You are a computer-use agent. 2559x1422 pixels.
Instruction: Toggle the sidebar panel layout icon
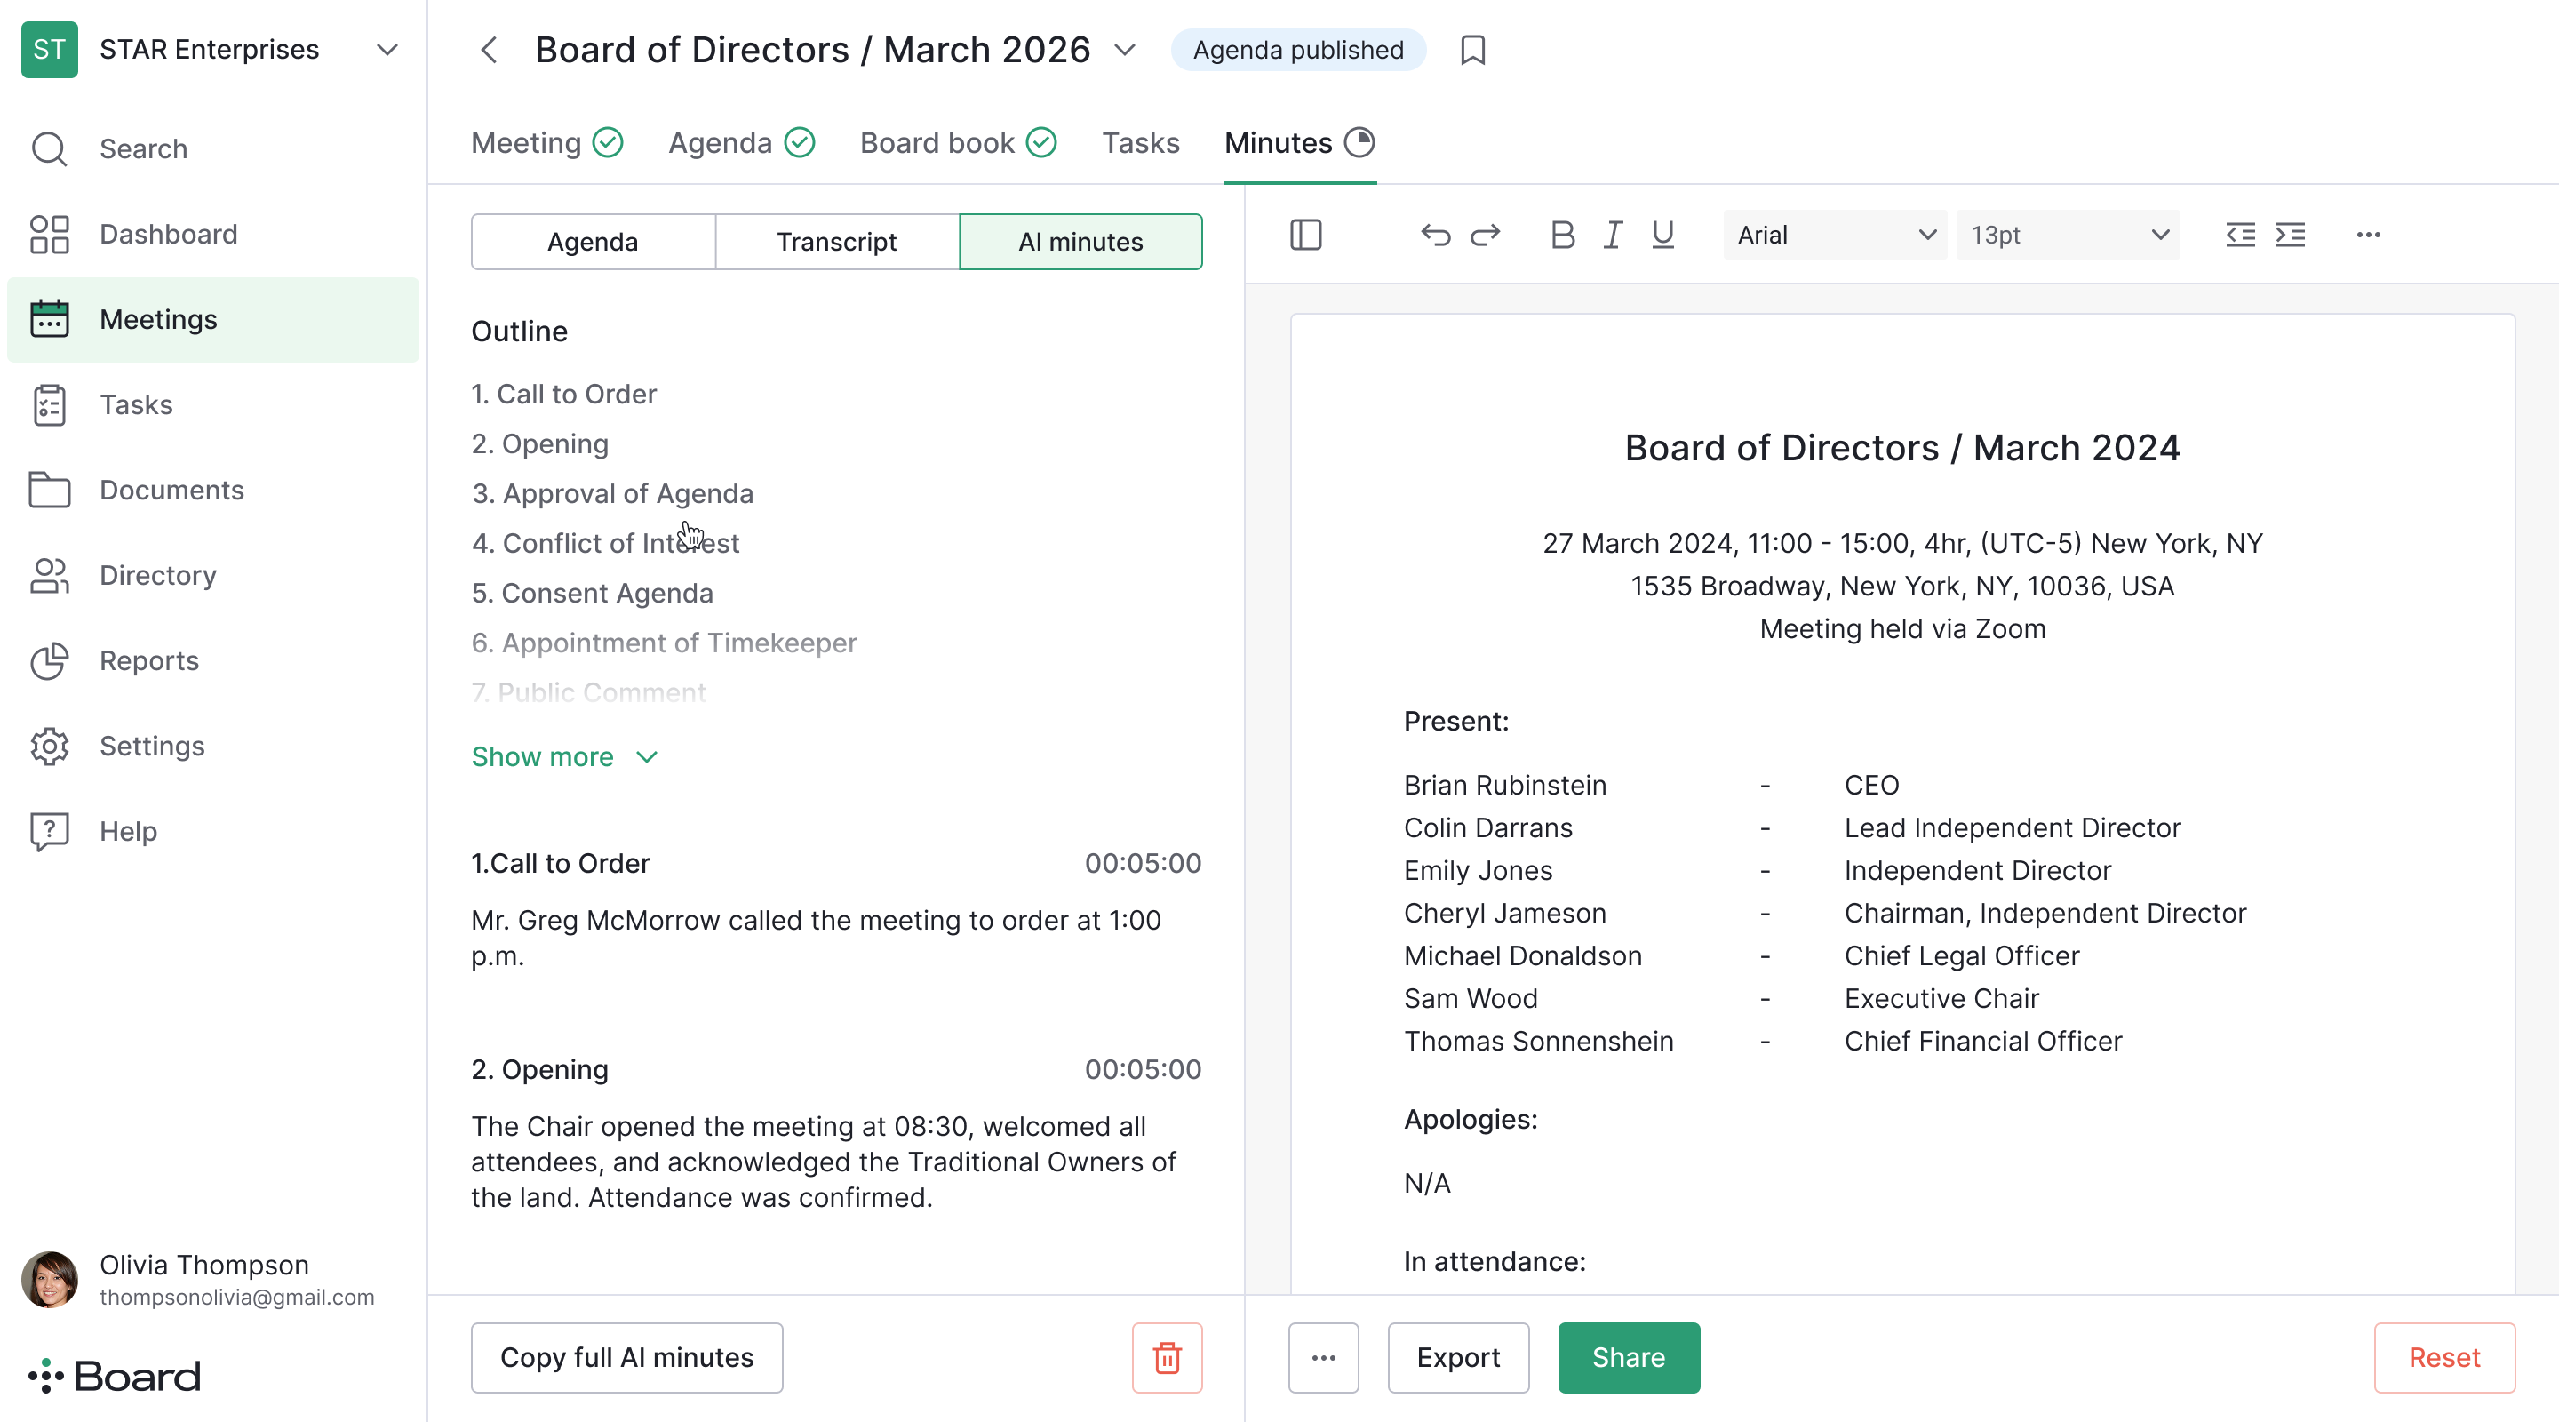coord(1305,235)
